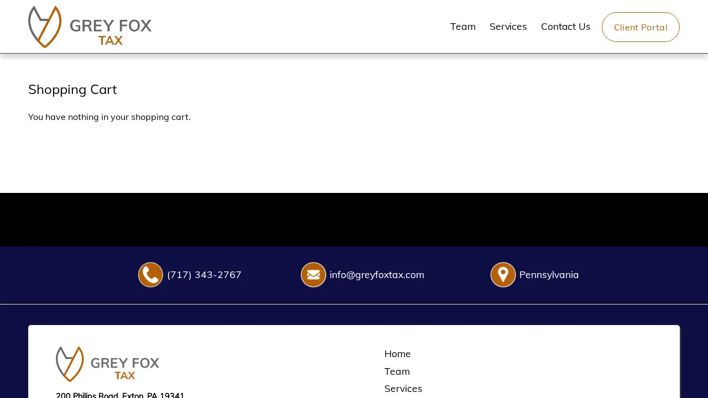Select the Pennsylvania location link

(x=549, y=275)
